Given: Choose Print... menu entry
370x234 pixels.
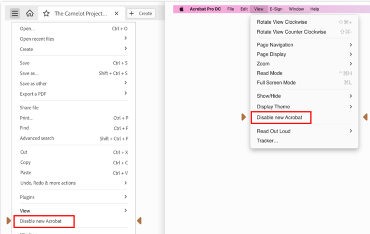Looking at the screenshot, I should (73, 118).
